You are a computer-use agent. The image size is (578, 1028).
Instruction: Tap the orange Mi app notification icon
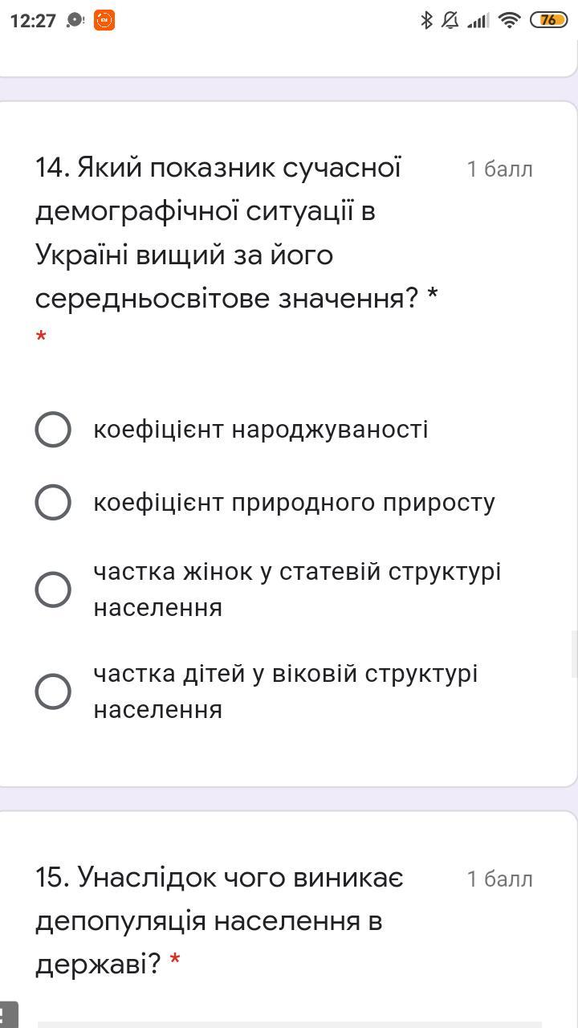click(x=104, y=20)
